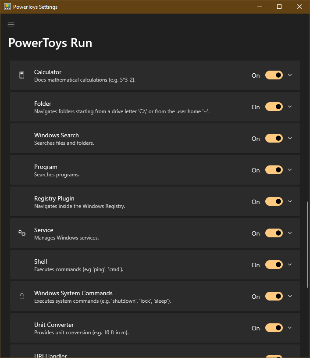310x358 pixels.
Task: Toggle the Unit Converter plugin
Action: point(274,327)
